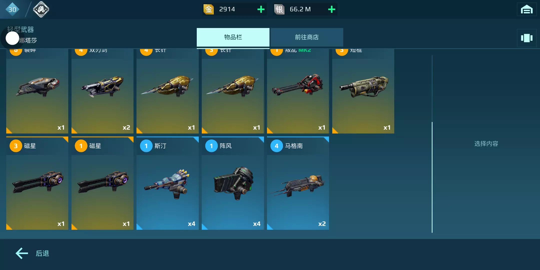
Task: Tap the level 30 diamond badge
Action: pyautogui.click(x=12, y=9)
